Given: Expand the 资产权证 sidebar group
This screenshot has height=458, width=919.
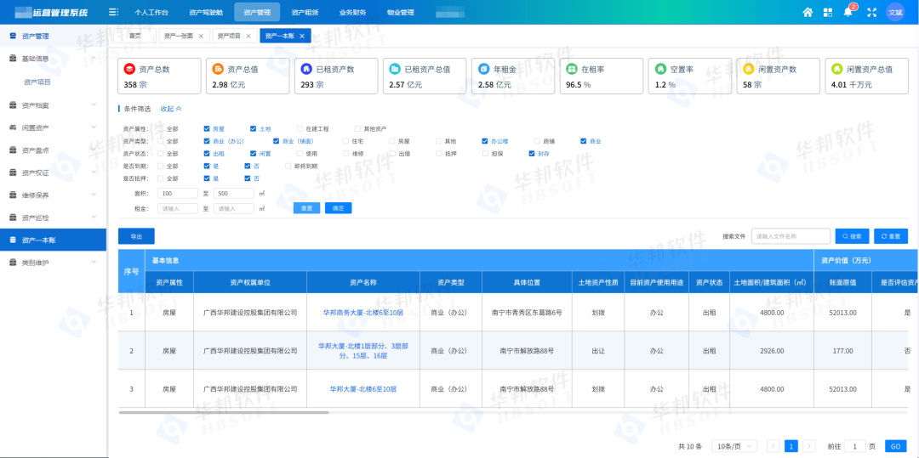Looking at the screenshot, I should point(94,172).
